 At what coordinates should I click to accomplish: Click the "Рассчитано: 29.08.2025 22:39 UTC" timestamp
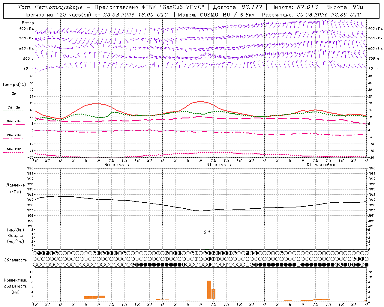click(311, 15)
